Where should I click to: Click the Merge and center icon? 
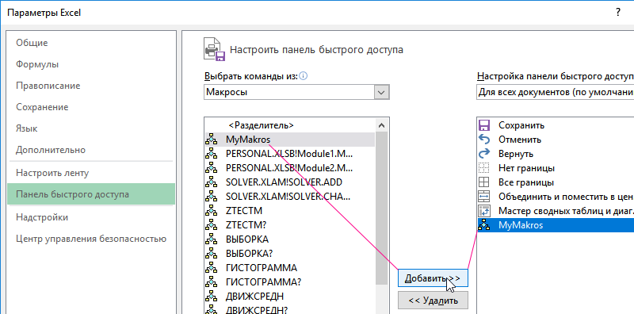484,197
